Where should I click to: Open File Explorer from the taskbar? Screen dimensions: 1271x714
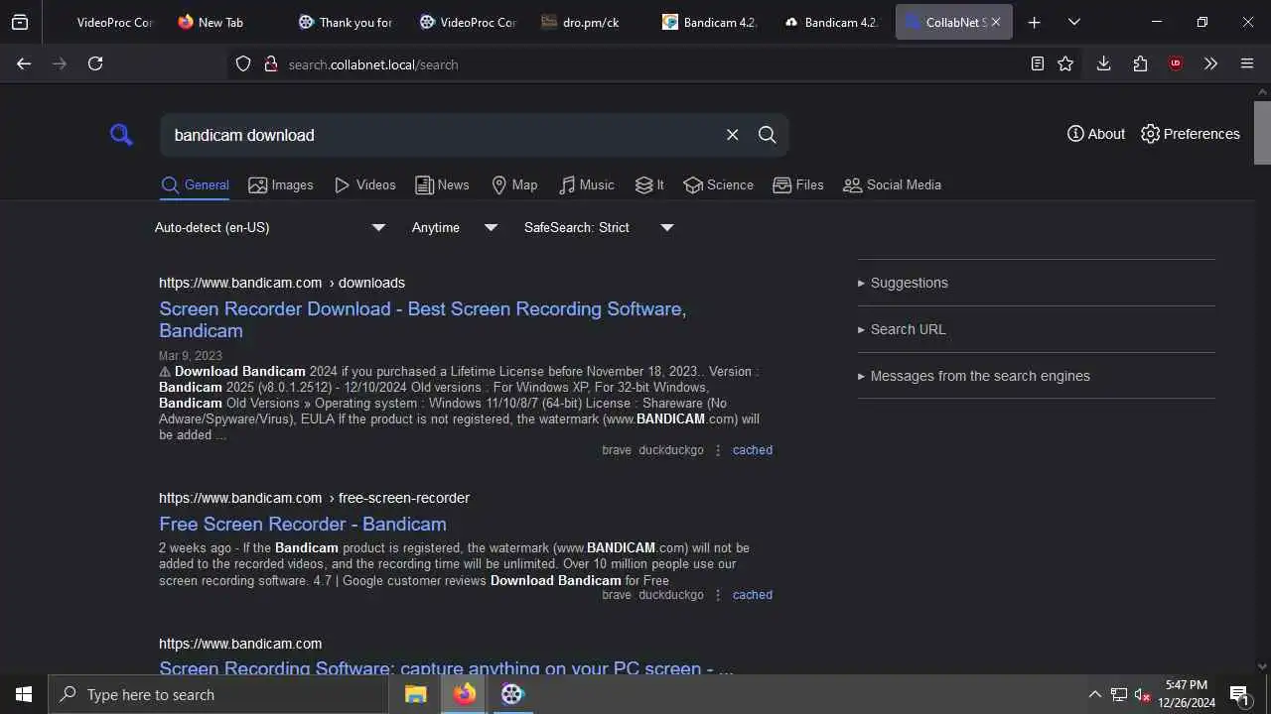coord(416,694)
